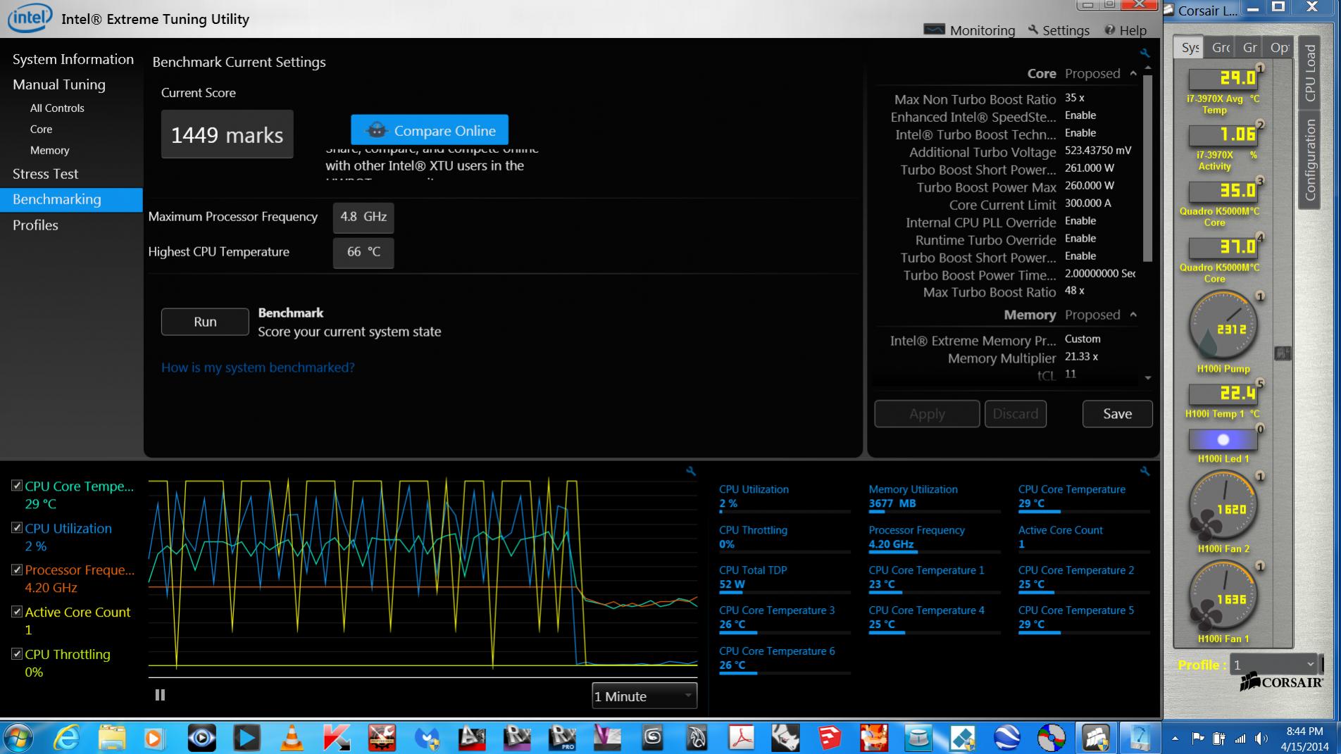Open 3ds Max swirl icon in taskbar
This screenshot has height=754, width=1341.
(x=652, y=738)
